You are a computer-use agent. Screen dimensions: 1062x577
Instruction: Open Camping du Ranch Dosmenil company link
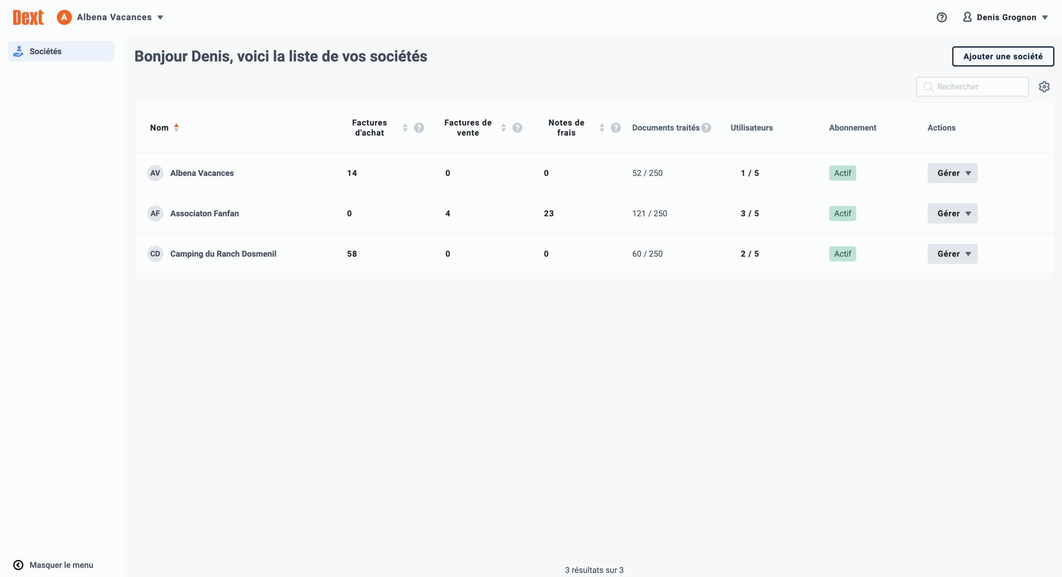(x=223, y=254)
